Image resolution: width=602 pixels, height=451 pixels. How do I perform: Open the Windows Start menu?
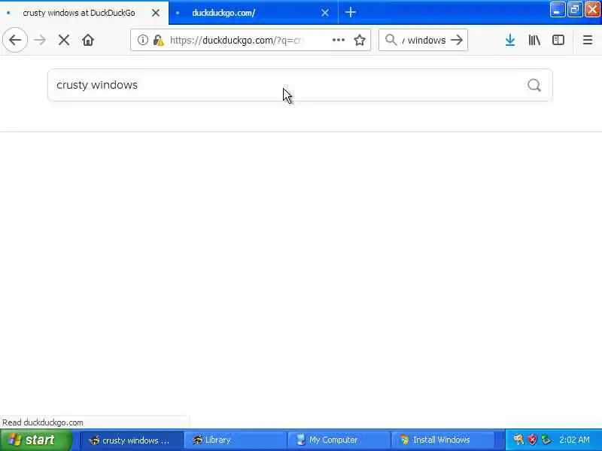[x=35, y=440]
